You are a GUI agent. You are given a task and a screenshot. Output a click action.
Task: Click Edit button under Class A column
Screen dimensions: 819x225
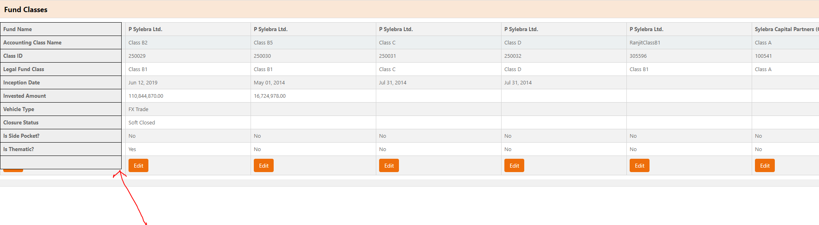(765, 166)
